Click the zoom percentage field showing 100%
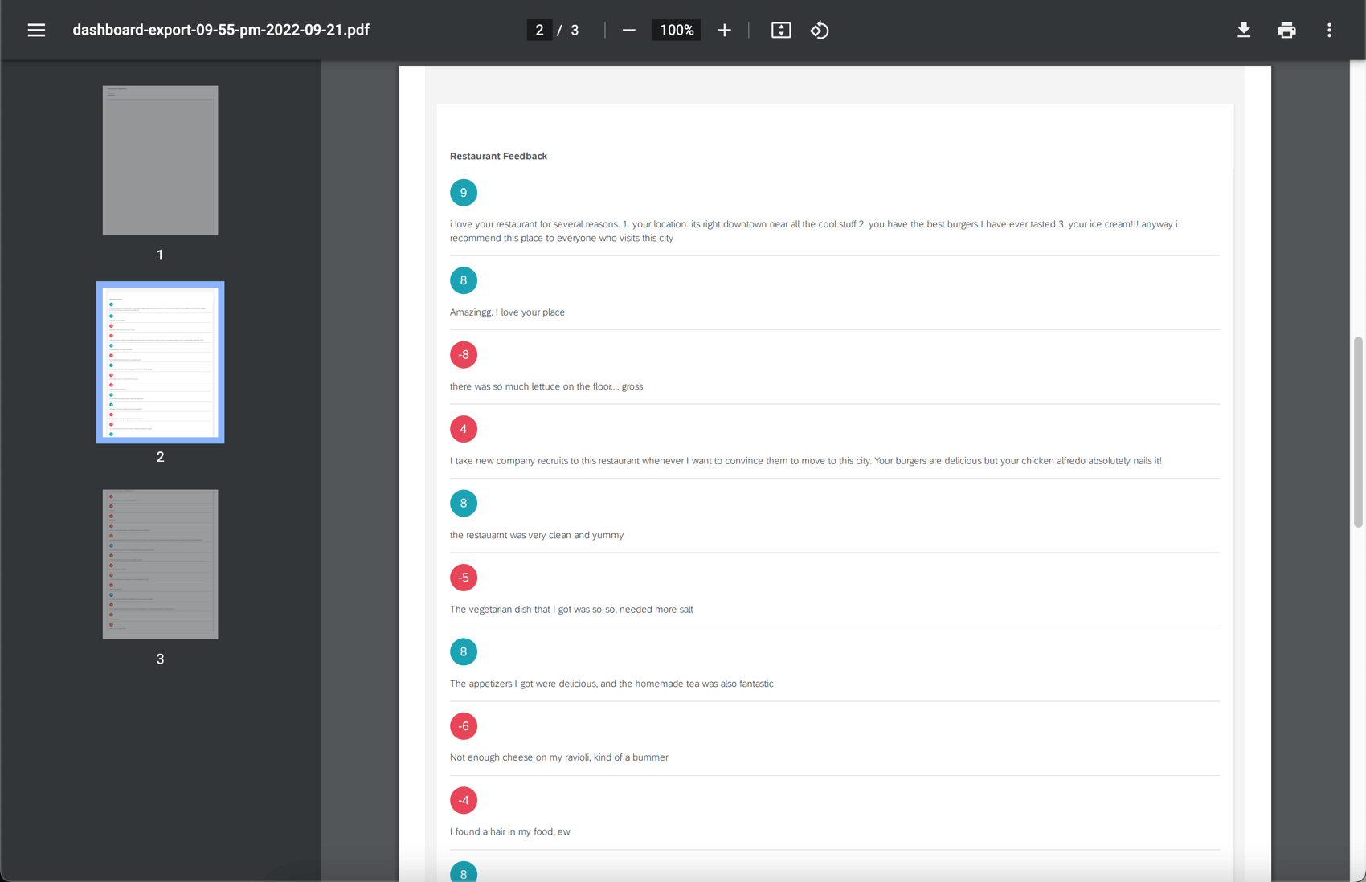The height and width of the screenshot is (882, 1366). coord(676,30)
